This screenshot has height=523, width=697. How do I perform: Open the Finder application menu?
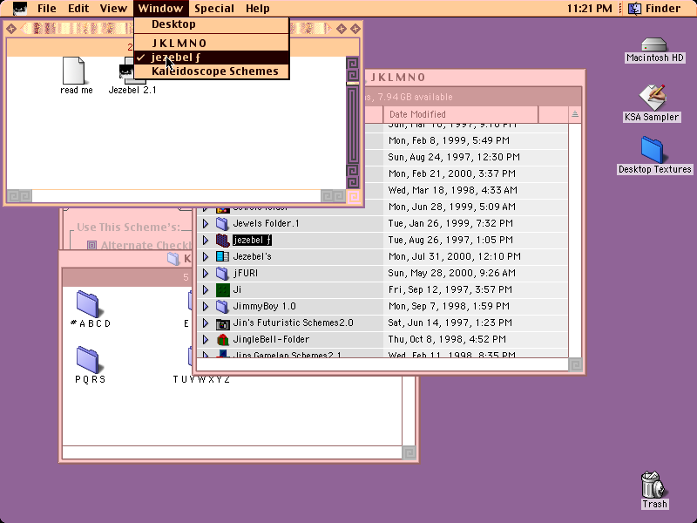[654, 8]
